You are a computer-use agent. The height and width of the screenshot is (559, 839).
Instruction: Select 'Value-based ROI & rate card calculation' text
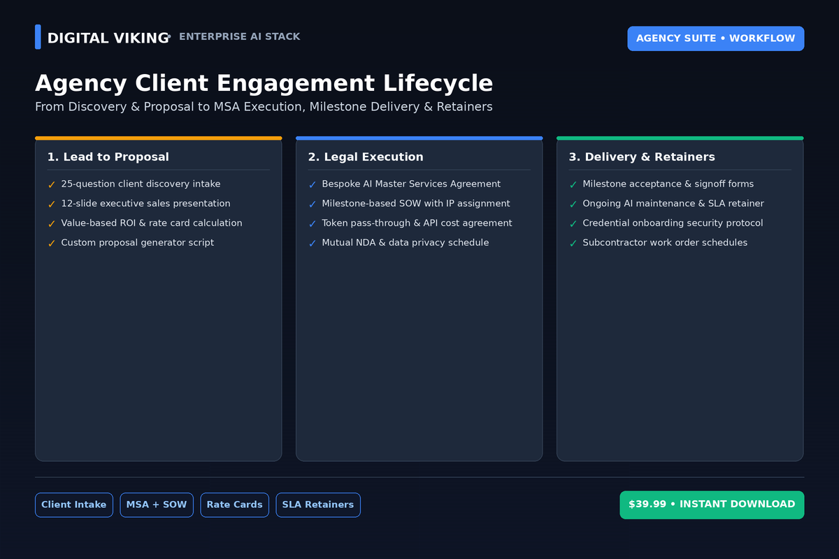[x=152, y=224]
